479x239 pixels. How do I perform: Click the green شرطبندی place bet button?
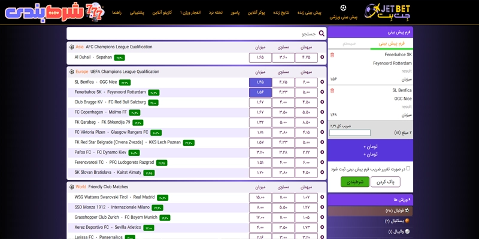pos(355,182)
